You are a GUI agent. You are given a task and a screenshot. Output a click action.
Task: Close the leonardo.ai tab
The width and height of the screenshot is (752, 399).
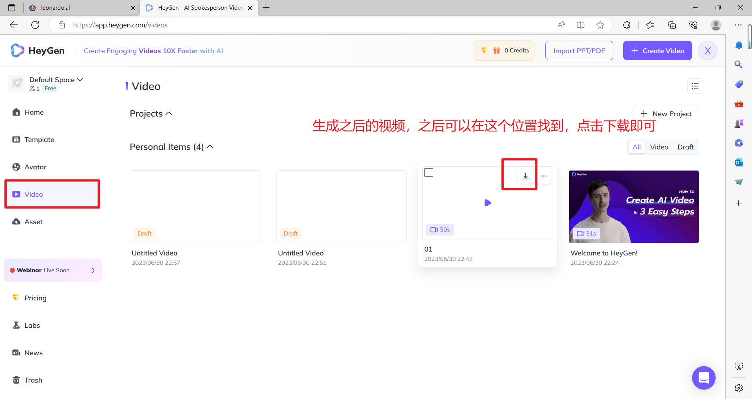[x=133, y=8]
